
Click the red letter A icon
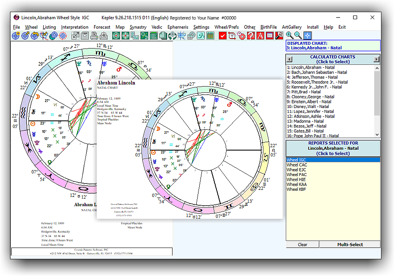[x=260, y=36]
